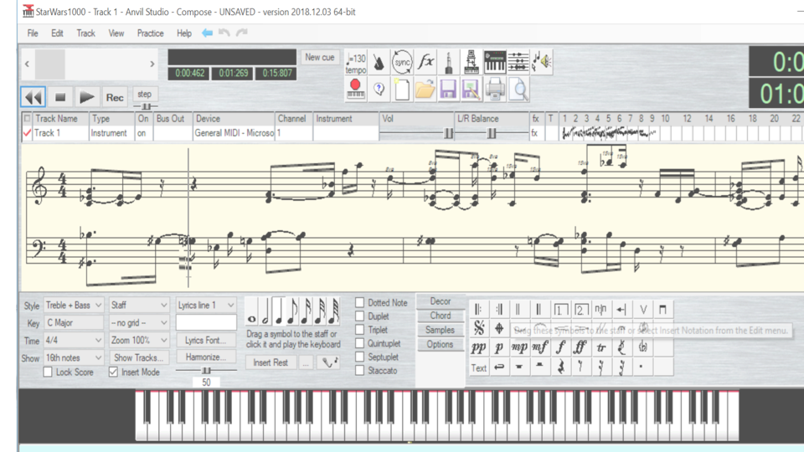Switch to the Samples tab
The image size is (804, 452).
[441, 330]
